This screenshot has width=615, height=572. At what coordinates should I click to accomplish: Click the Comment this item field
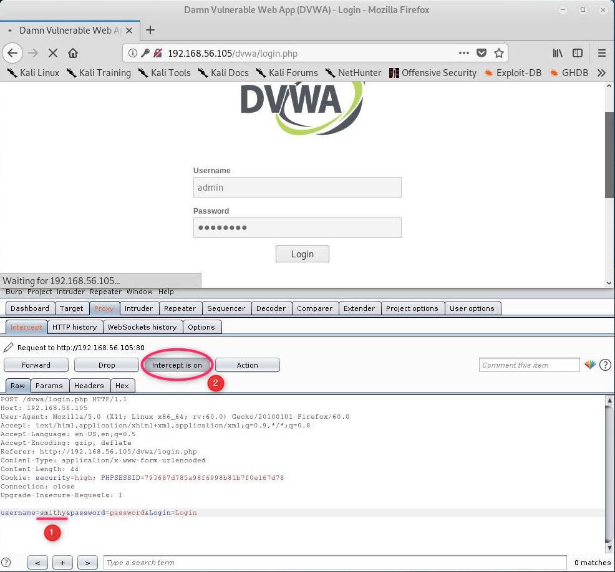[x=529, y=365]
